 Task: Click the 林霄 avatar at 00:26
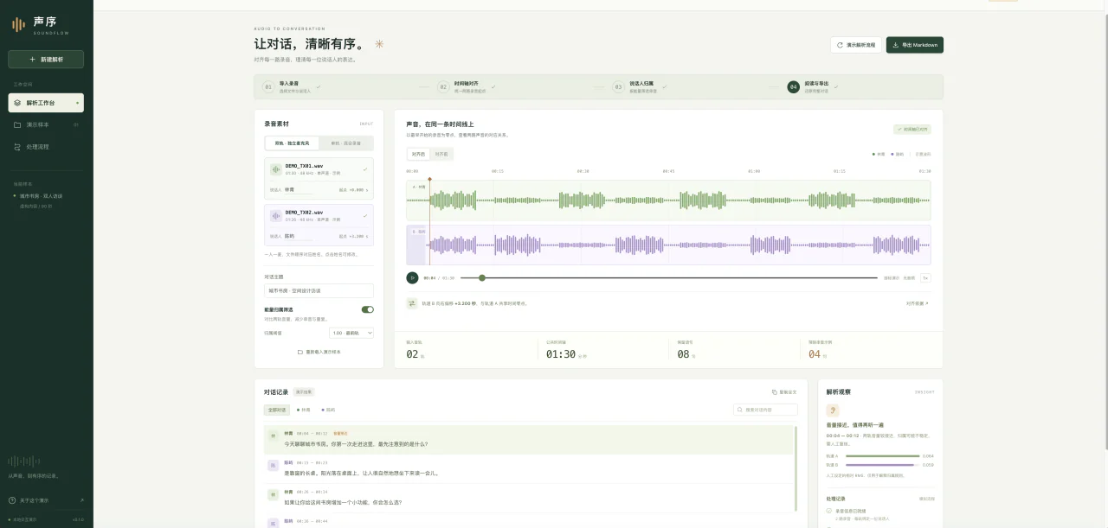(273, 495)
